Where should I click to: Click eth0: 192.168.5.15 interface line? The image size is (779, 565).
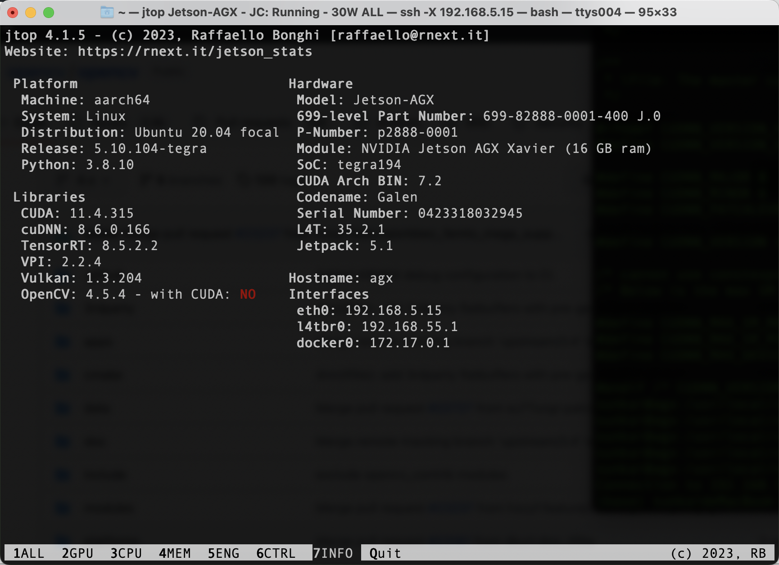click(369, 310)
